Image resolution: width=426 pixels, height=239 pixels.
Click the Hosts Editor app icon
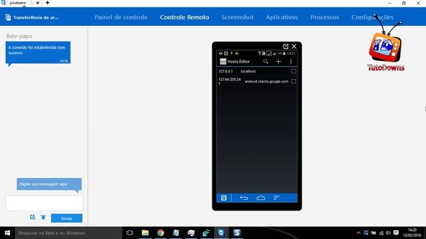coord(223,62)
